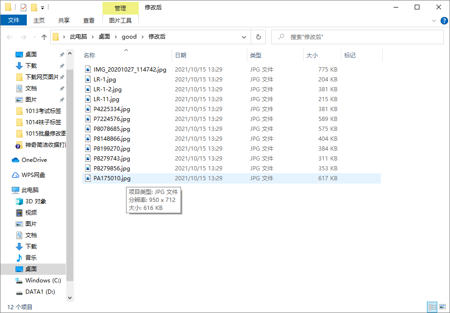The image size is (450, 313).
Task: Select the 管理 contextual tab header
Action: coord(120,8)
